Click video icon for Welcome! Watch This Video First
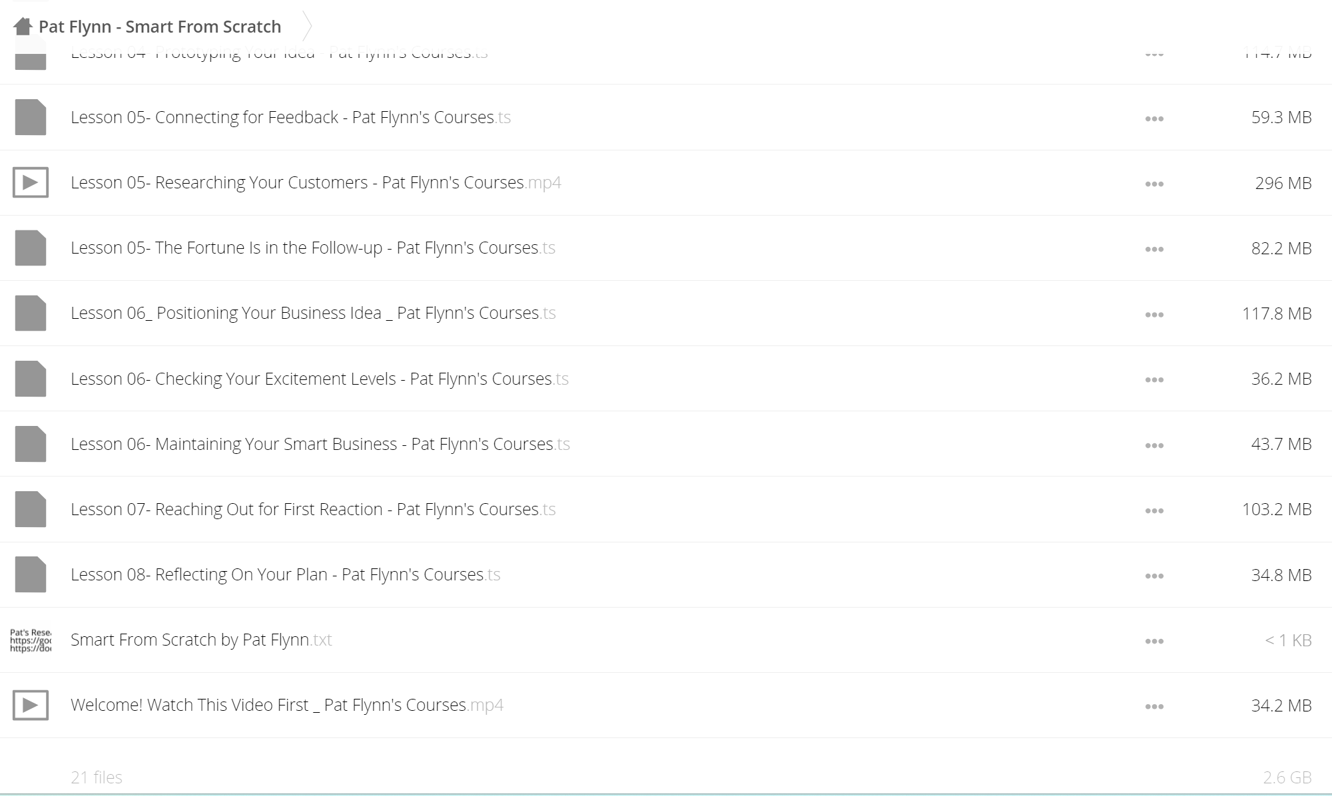Image resolution: width=1332 pixels, height=796 pixels. pyautogui.click(x=31, y=705)
